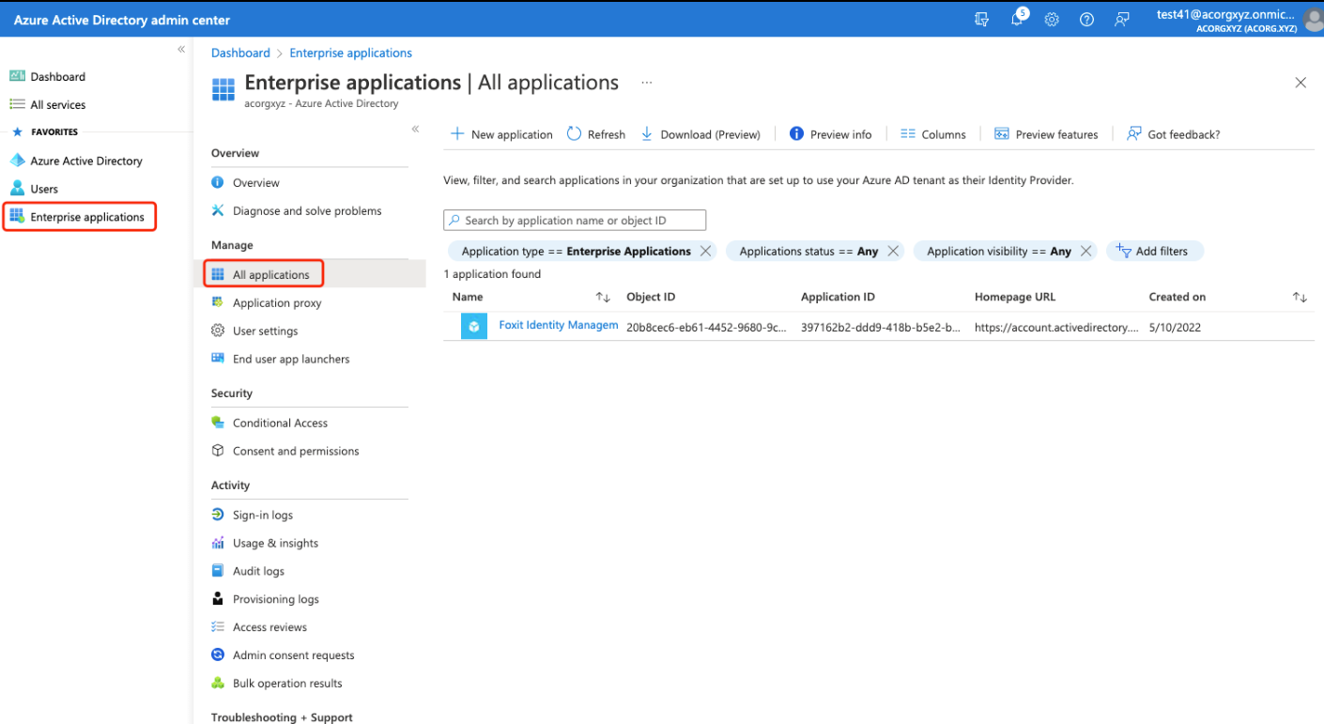Open Preview info
This screenshot has width=1324, height=724.
[x=830, y=134]
